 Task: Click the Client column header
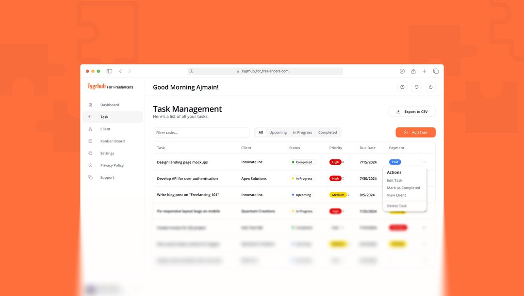coord(246,148)
